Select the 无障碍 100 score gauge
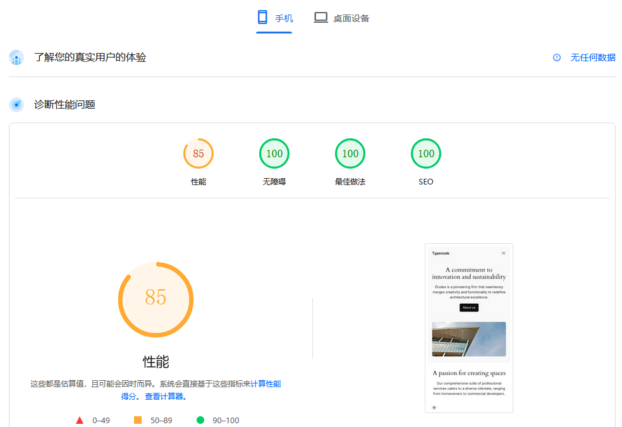 coord(274,153)
